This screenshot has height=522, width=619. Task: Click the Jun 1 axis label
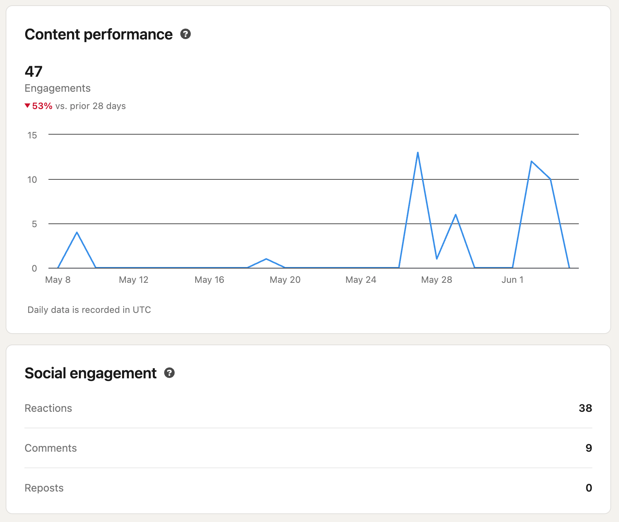512,279
